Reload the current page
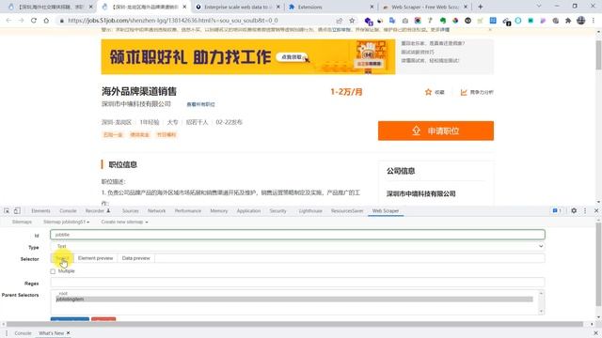The width and height of the screenshot is (602, 338). [34, 21]
